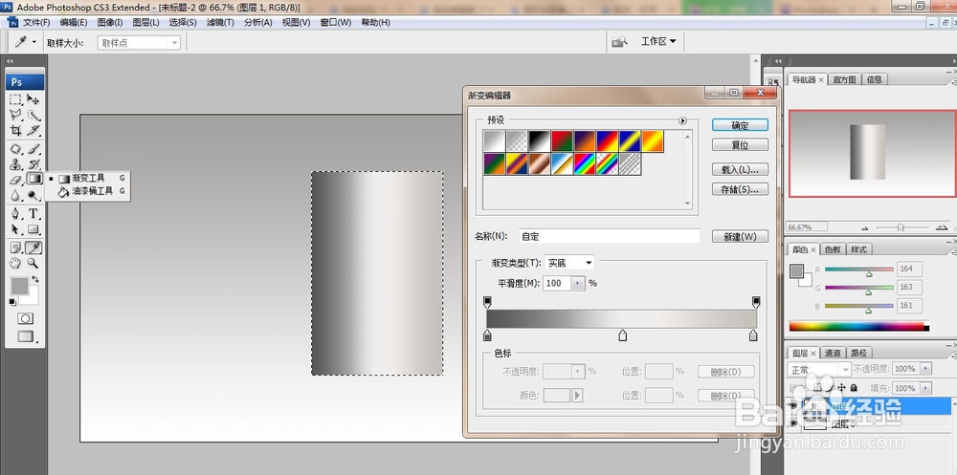Select the middle color stop under gradient bar

623,335
